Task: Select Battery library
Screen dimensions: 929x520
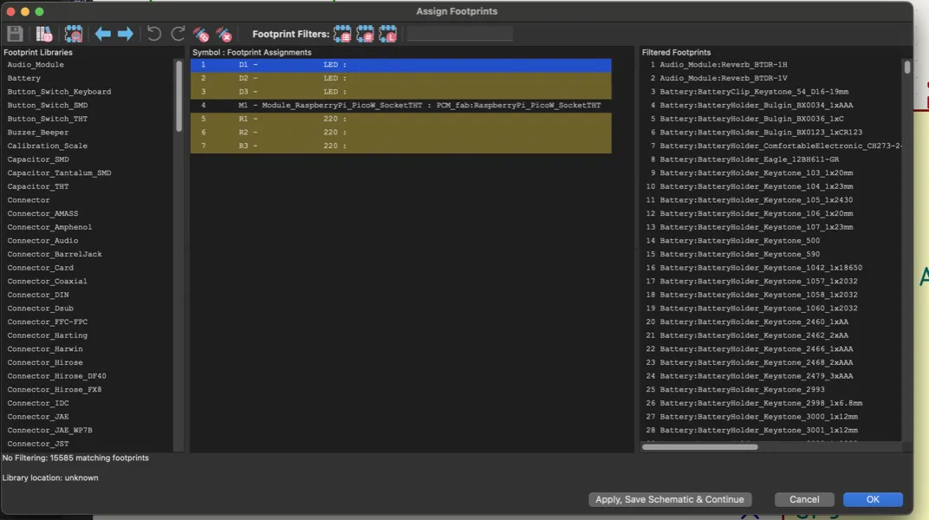Action: pyautogui.click(x=23, y=78)
